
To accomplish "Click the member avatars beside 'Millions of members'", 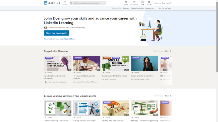I will (46, 27).
